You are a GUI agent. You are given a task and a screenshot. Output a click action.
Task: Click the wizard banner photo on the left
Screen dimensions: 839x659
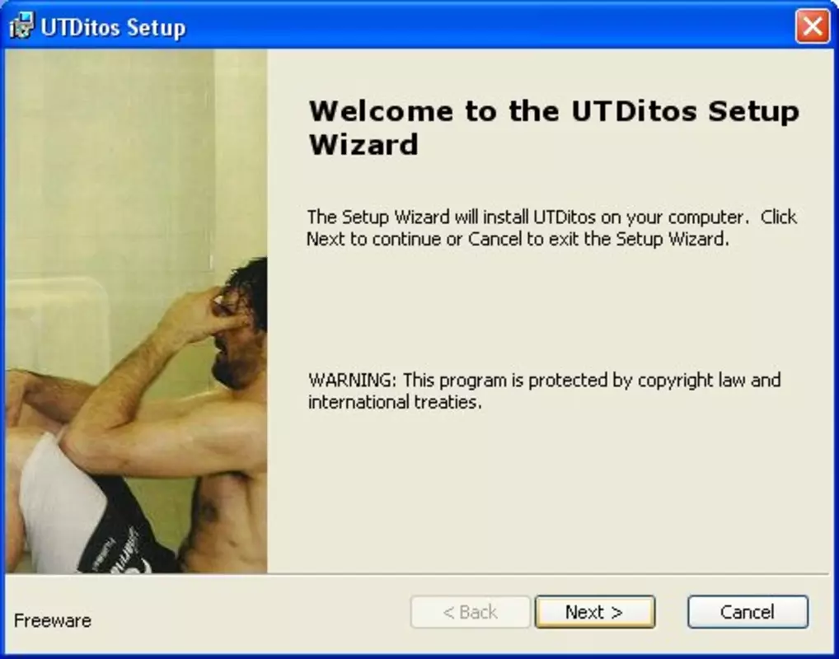[137, 311]
